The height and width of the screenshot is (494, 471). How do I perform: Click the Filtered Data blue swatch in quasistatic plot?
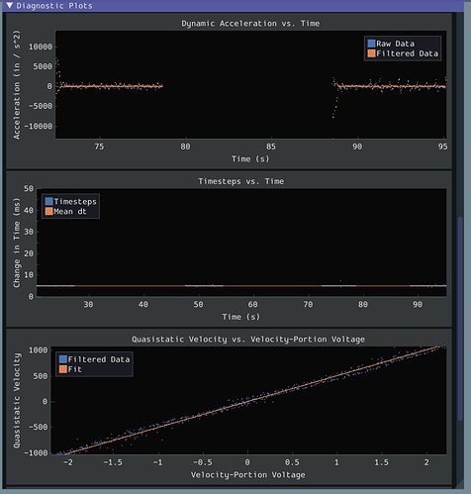[x=63, y=359]
